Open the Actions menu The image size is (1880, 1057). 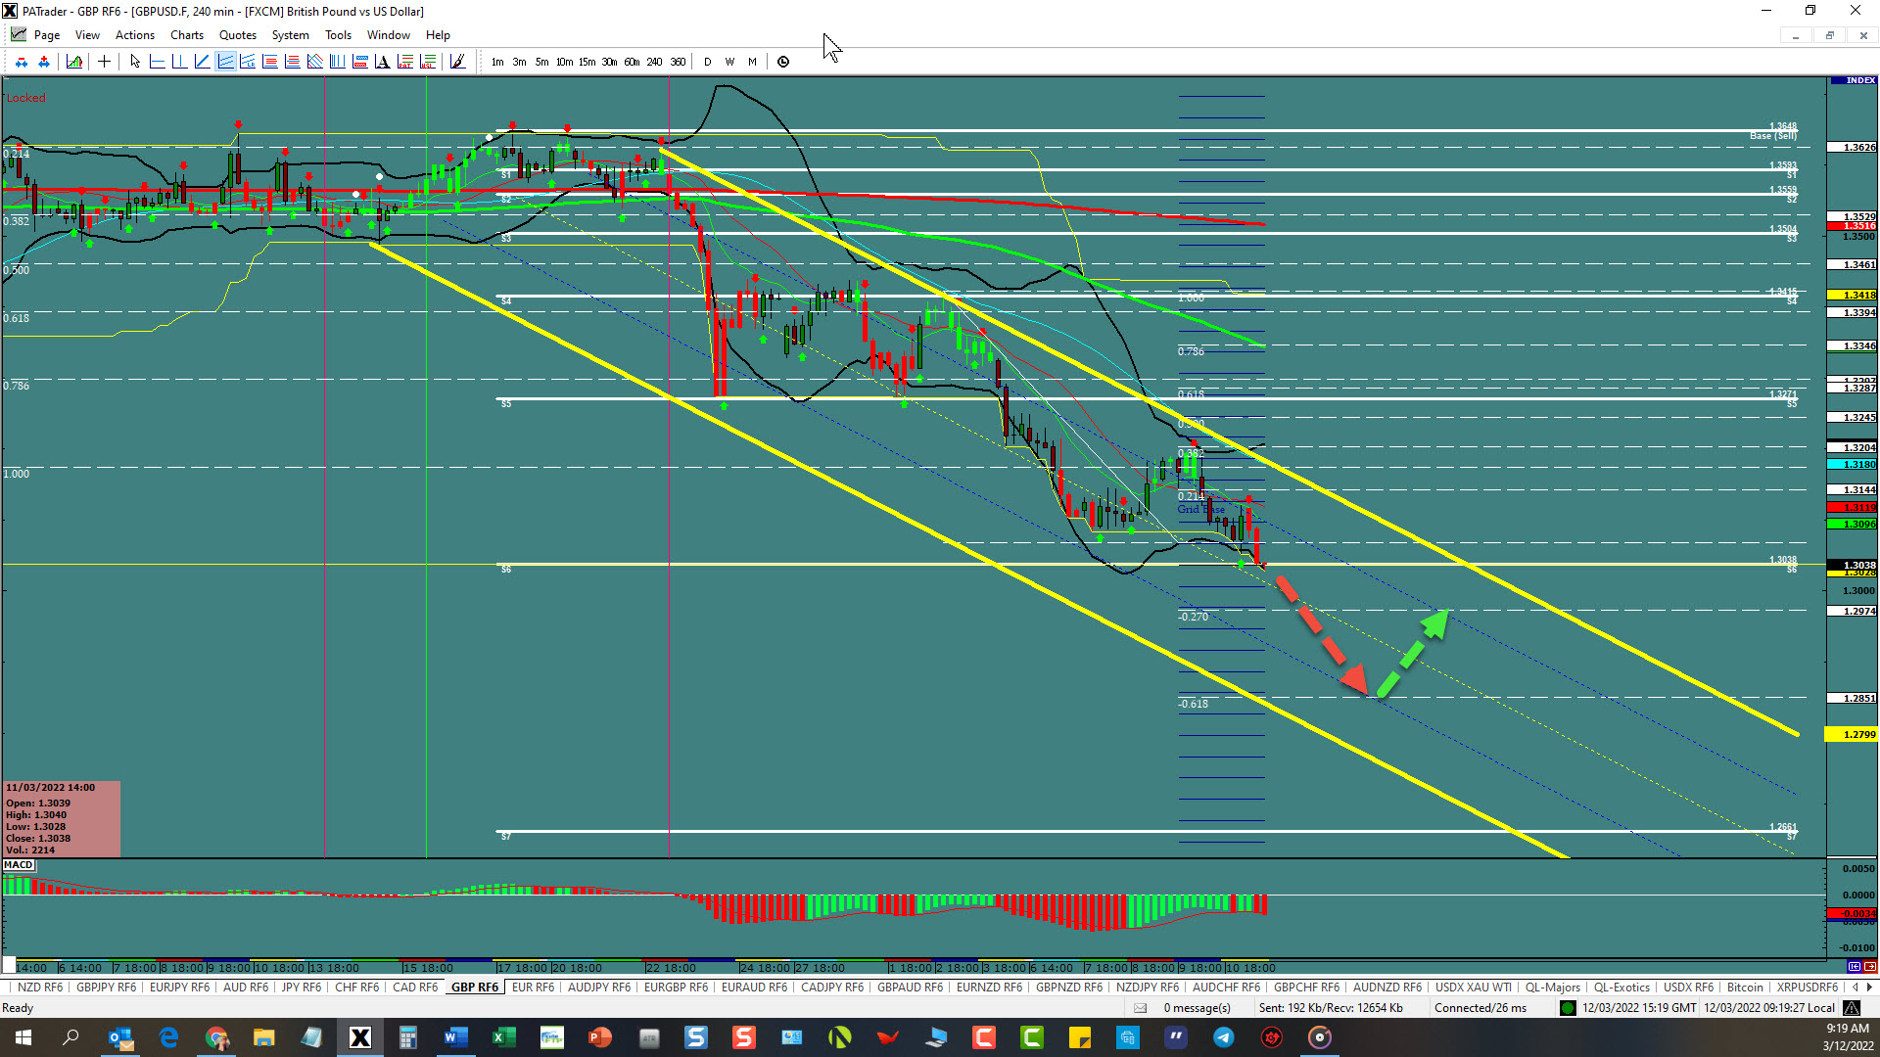coord(135,35)
